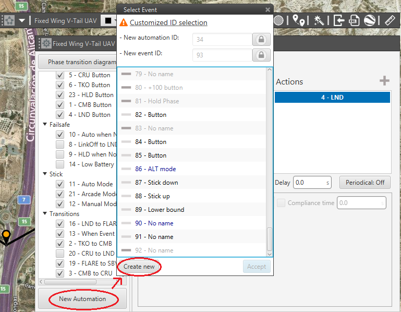Click Create new button
This screenshot has height=312, width=401.
139,267
